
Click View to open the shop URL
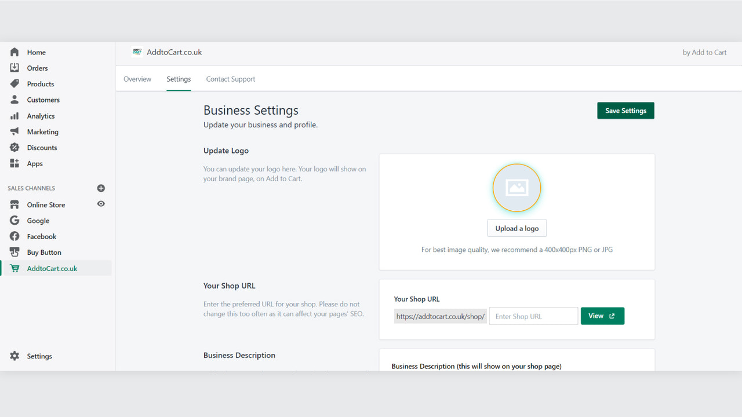tap(602, 316)
